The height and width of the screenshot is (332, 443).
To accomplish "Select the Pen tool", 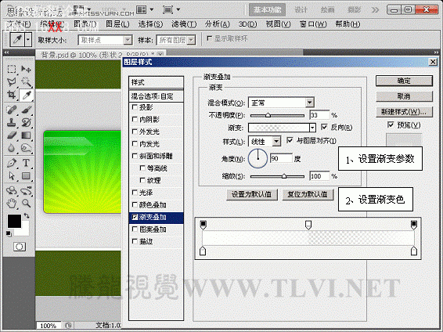I will pyautogui.click(x=12, y=163).
